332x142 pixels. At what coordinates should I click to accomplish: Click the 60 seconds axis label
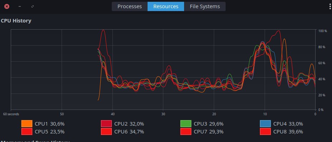(11, 114)
